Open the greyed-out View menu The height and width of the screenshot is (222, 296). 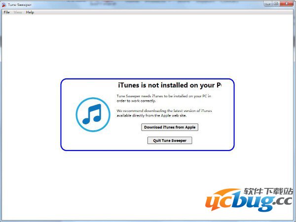pos(18,12)
